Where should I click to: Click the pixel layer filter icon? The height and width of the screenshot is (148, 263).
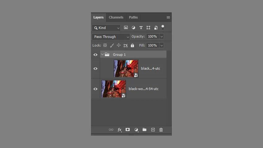pos(126,28)
